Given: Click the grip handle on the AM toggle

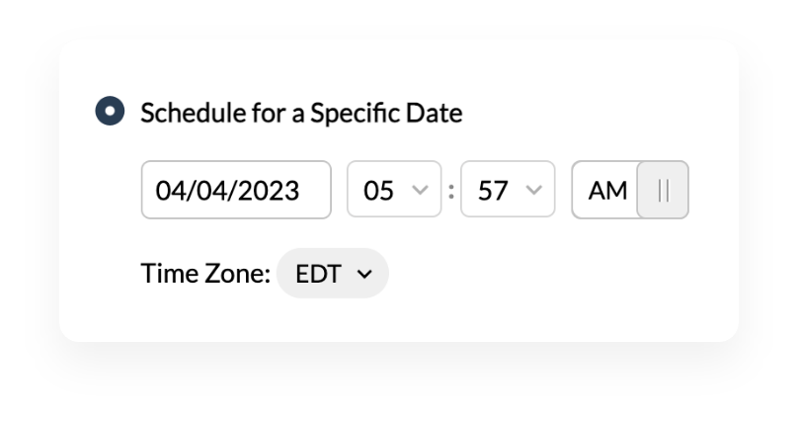Looking at the screenshot, I should 663,190.
